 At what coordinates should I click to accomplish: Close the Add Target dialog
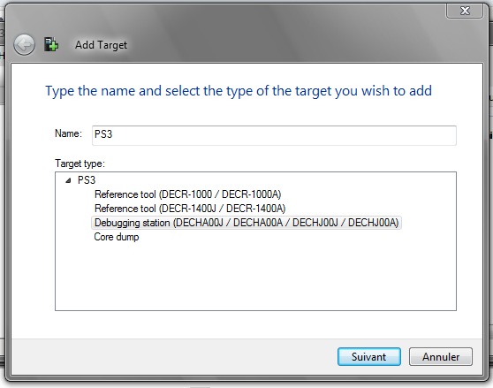pyautogui.click(x=465, y=11)
